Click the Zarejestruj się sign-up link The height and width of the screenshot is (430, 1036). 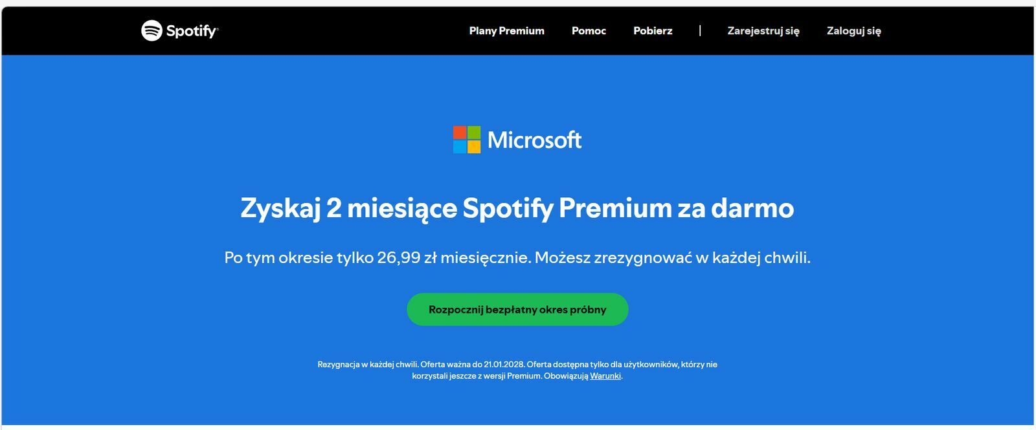(763, 30)
